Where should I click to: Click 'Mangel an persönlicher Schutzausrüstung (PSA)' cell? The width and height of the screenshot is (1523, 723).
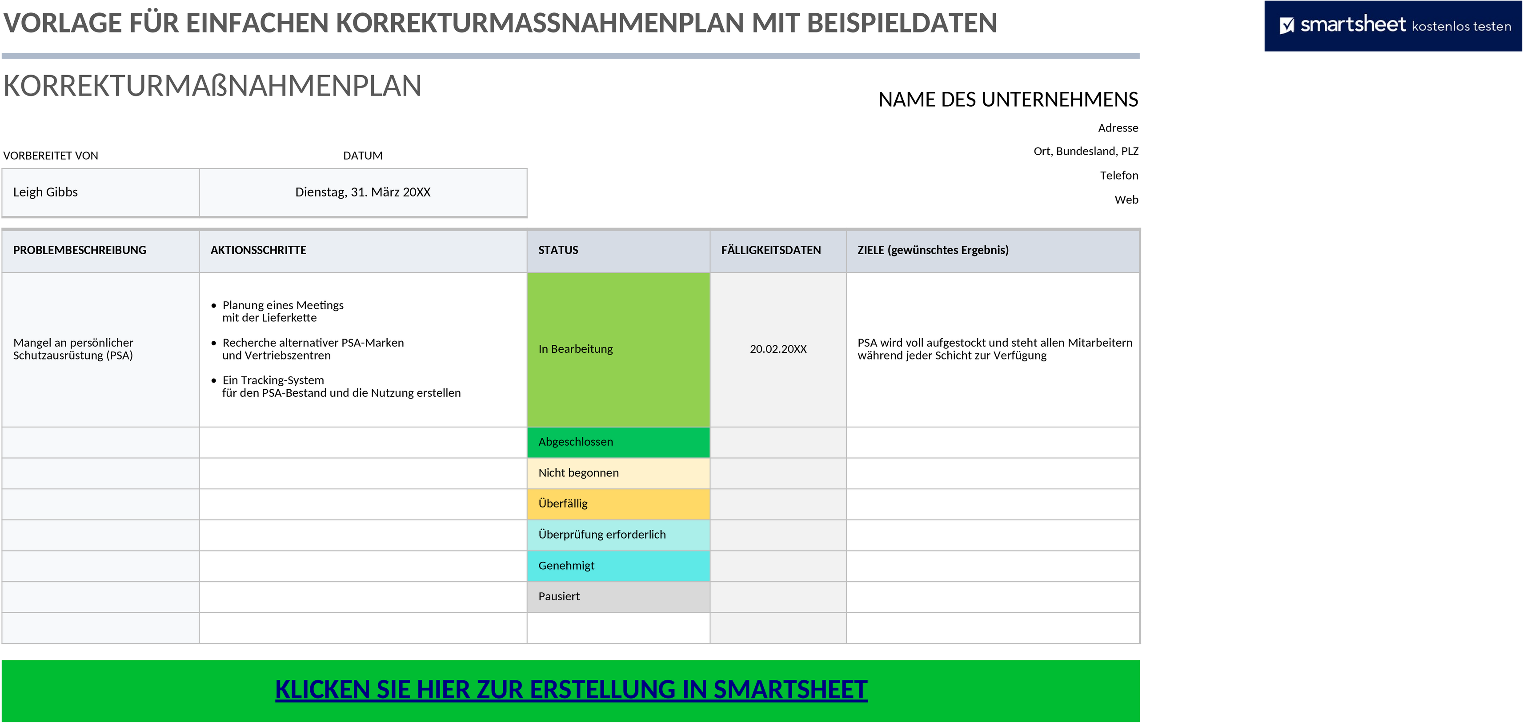point(100,349)
